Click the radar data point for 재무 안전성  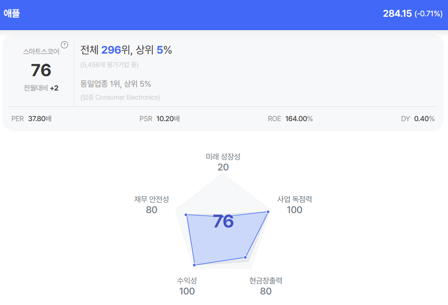pos(186,215)
